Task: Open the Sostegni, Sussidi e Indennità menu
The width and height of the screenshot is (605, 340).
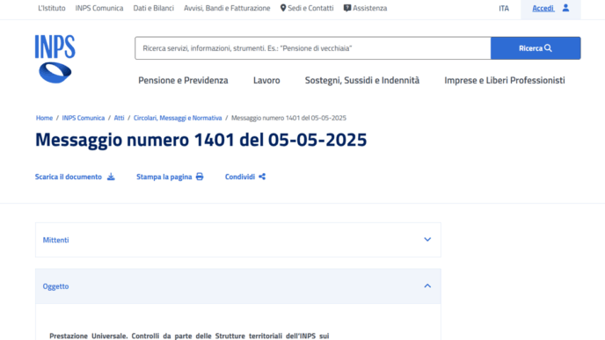Action: click(362, 80)
